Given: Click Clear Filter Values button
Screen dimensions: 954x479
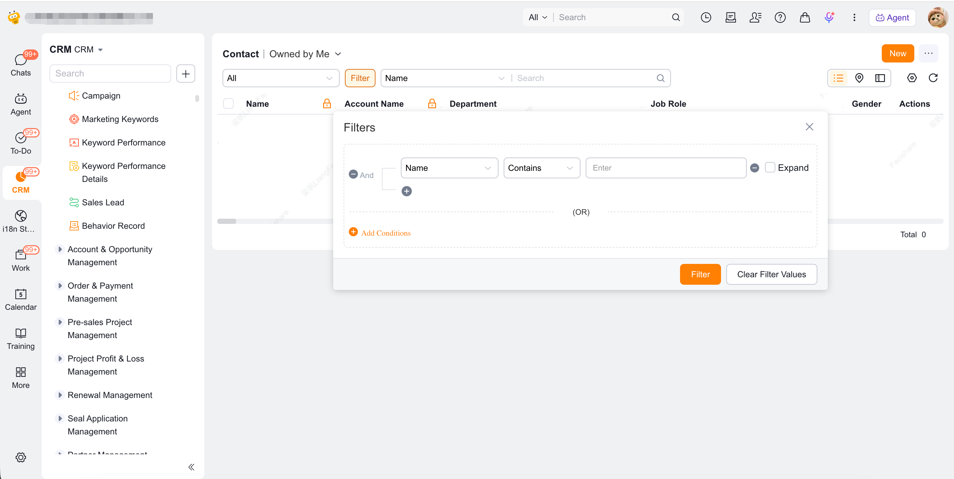Looking at the screenshot, I should [771, 275].
